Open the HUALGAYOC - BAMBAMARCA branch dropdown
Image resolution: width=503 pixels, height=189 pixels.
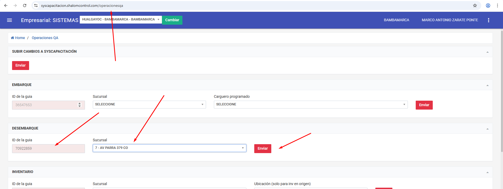pyautogui.click(x=121, y=20)
